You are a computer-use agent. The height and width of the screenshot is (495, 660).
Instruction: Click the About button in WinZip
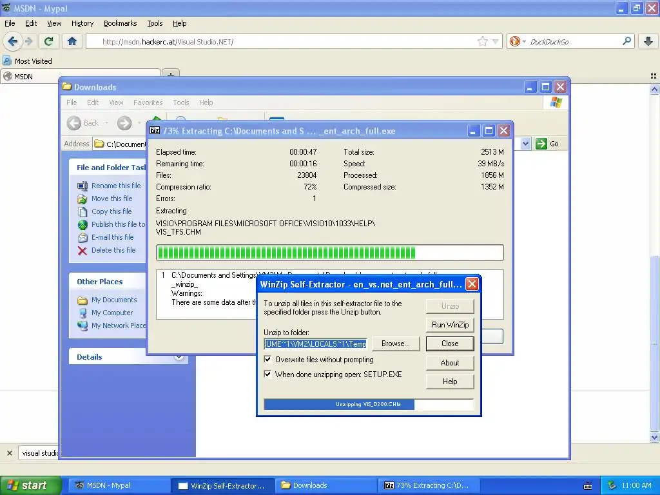[450, 362]
